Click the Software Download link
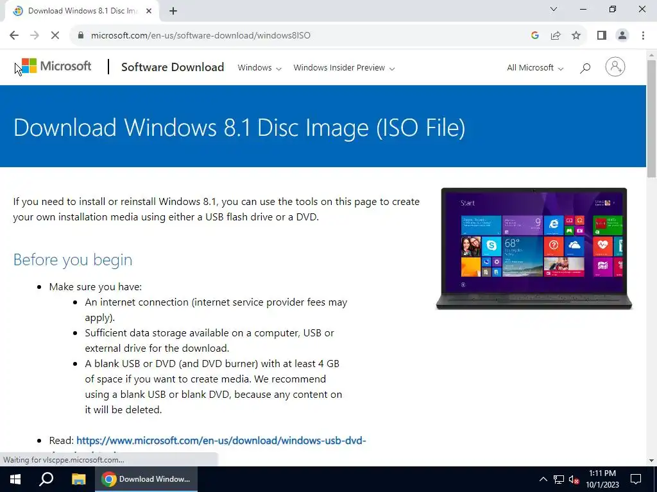The height and width of the screenshot is (492, 657). tap(173, 67)
